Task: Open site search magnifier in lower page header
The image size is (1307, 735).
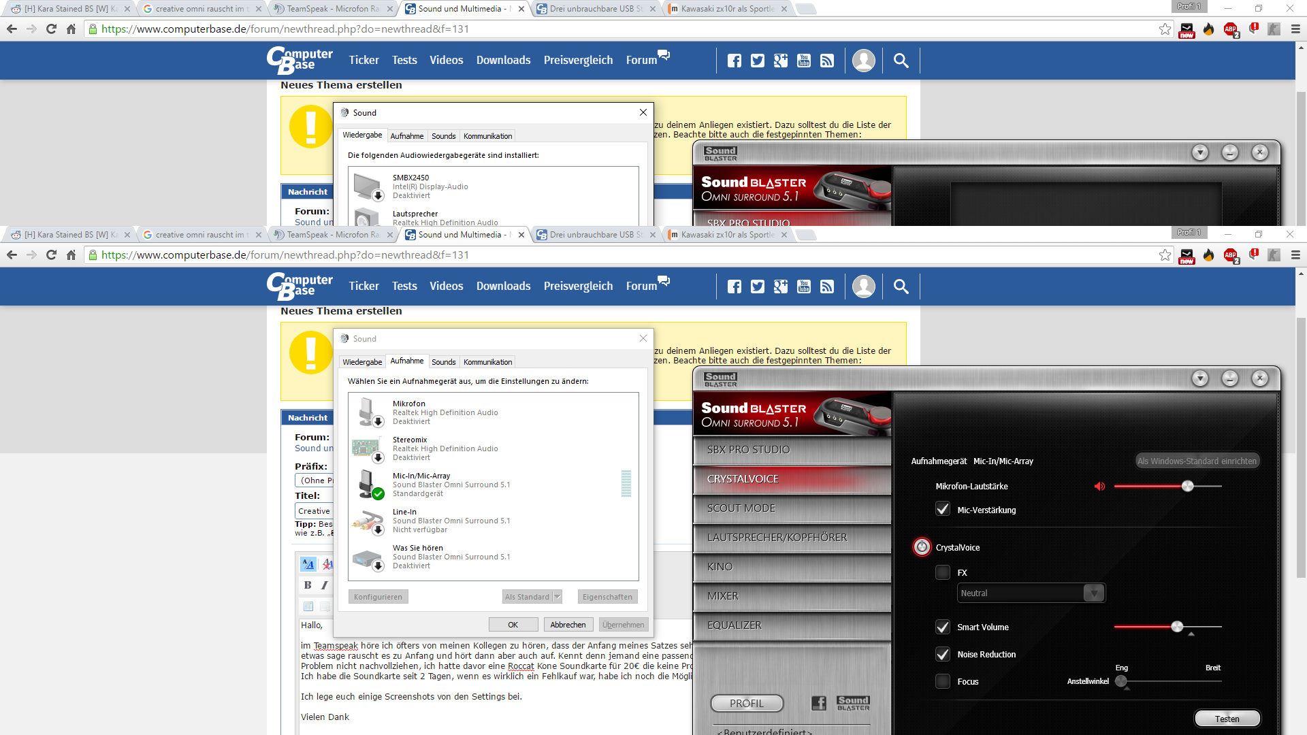Action: tap(901, 287)
